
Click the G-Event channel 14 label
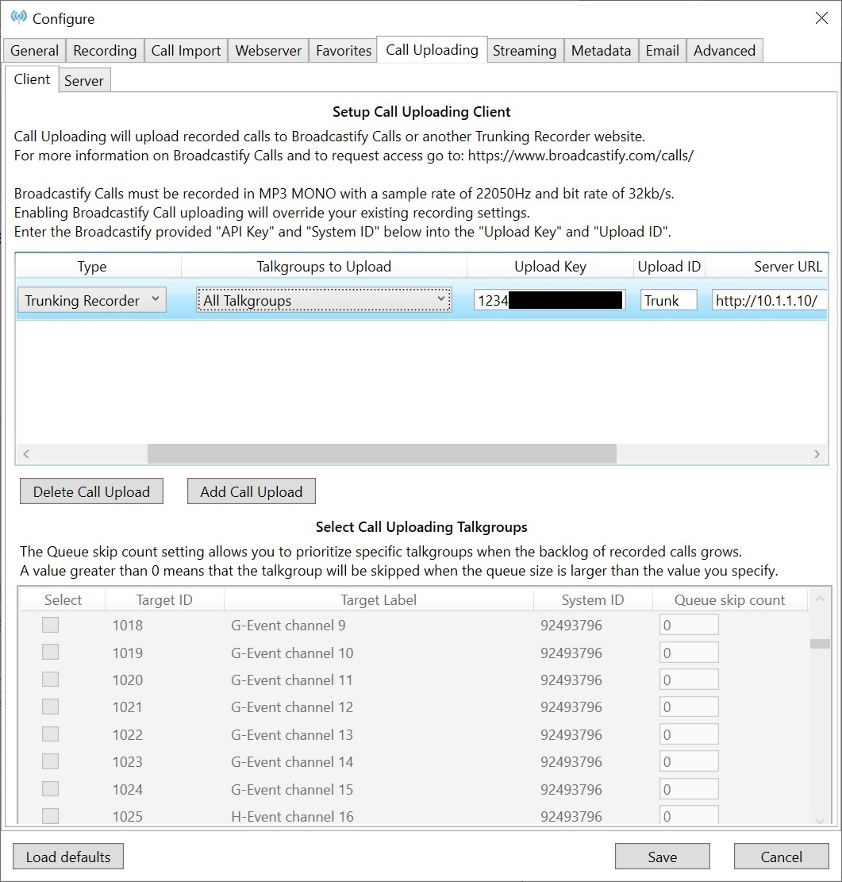(x=292, y=761)
